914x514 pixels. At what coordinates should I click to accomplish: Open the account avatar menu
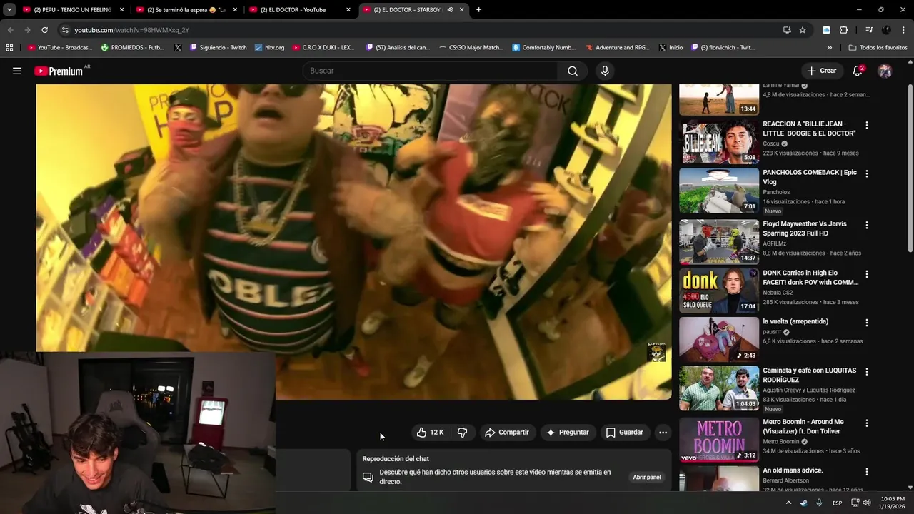click(x=885, y=71)
